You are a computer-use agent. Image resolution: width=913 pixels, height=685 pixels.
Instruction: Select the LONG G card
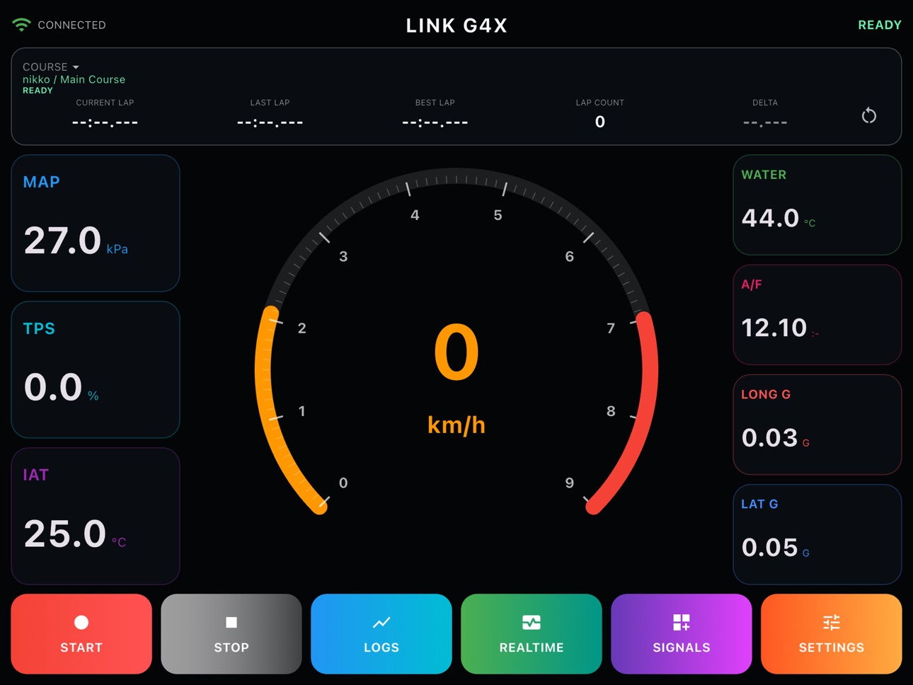817,425
